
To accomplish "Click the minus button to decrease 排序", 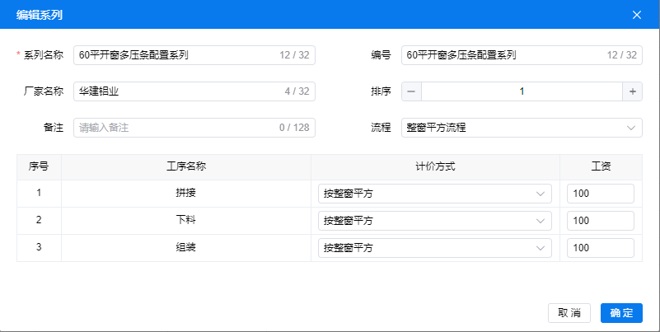I will [411, 91].
